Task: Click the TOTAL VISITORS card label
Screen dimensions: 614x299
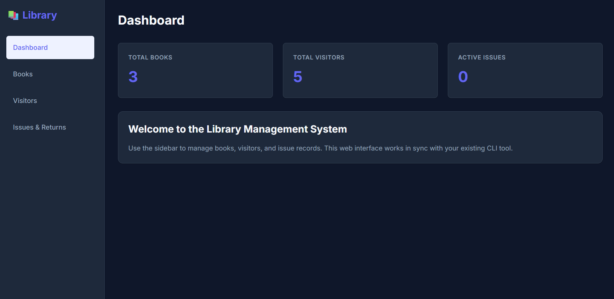Action: click(x=318, y=57)
